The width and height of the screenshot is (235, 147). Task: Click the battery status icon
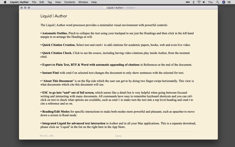[188, 2]
